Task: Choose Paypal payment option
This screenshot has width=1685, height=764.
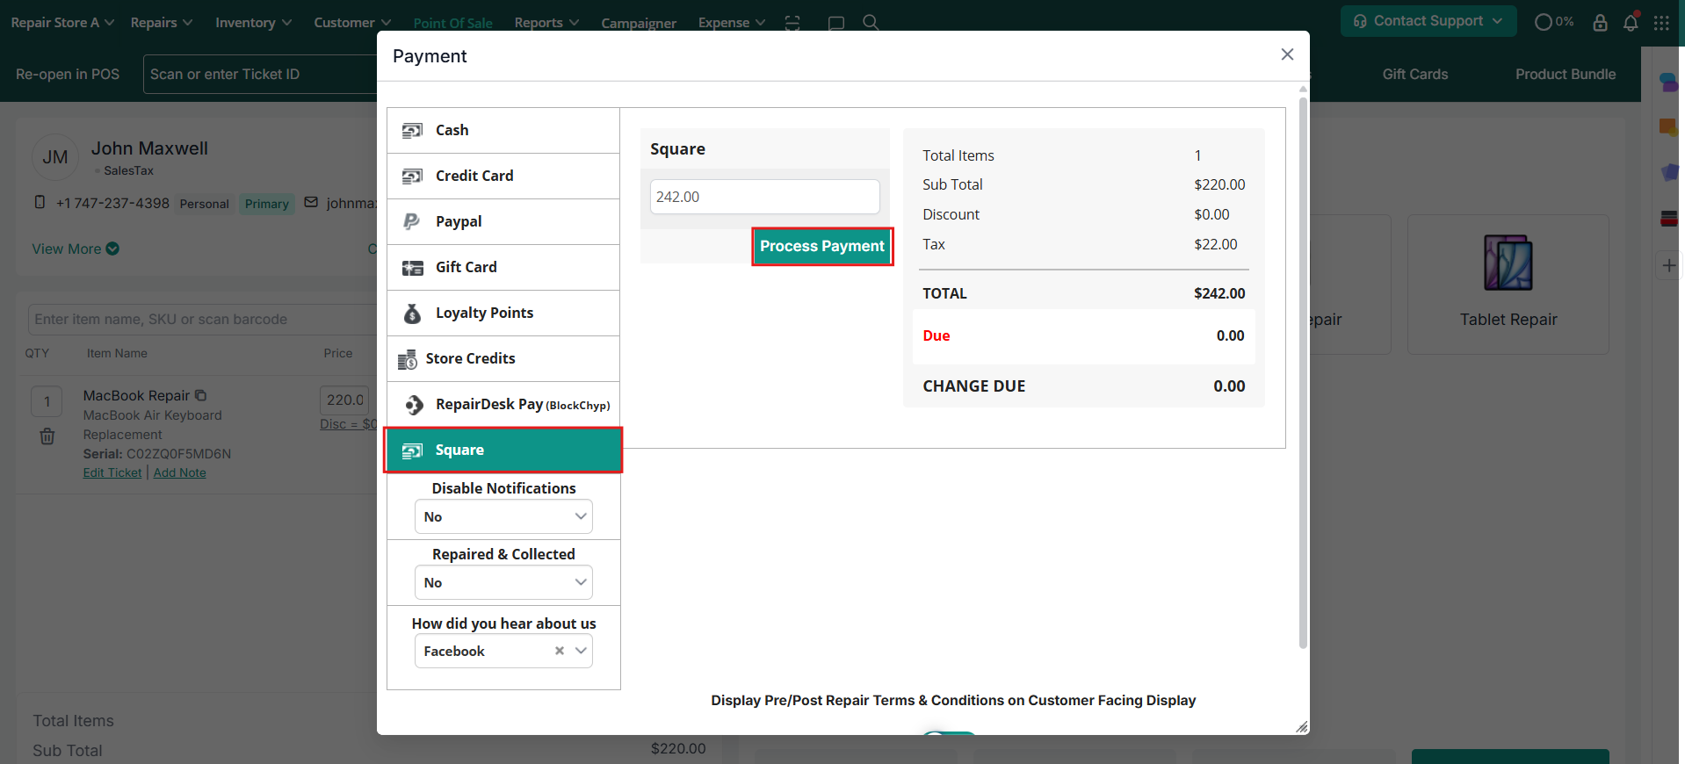Action: pos(503,221)
